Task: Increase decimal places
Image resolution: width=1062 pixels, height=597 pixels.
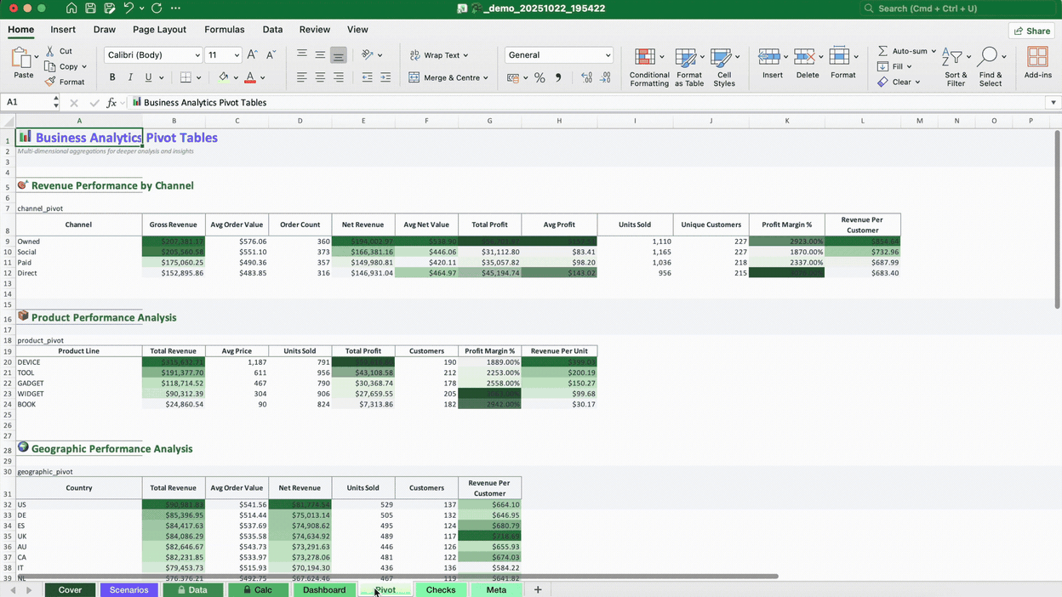Action: [585, 77]
